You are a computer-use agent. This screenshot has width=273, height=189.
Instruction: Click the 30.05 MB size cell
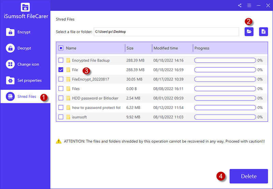[134, 79]
